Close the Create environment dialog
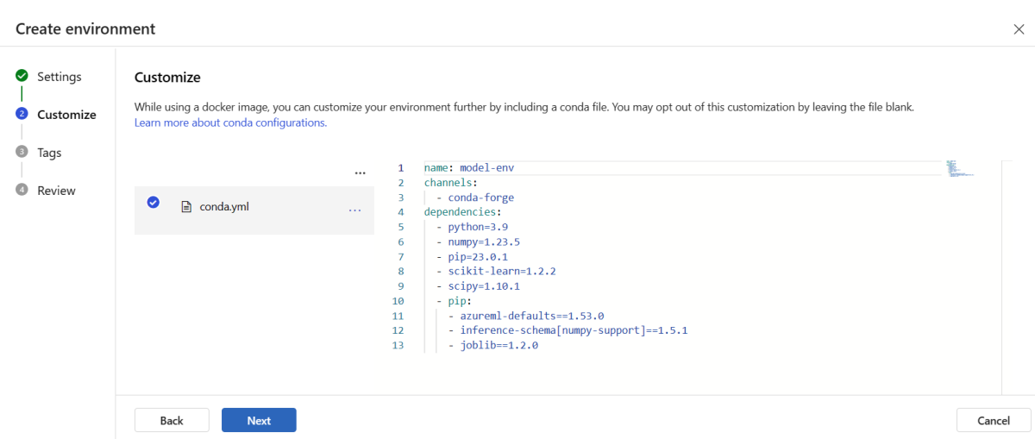 pyautogui.click(x=1019, y=29)
